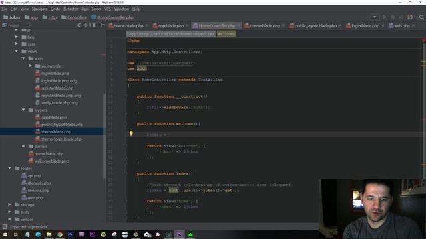426x239 pixels.
Task: Click the collapse-all icon in Project panel
Action: [86, 25]
